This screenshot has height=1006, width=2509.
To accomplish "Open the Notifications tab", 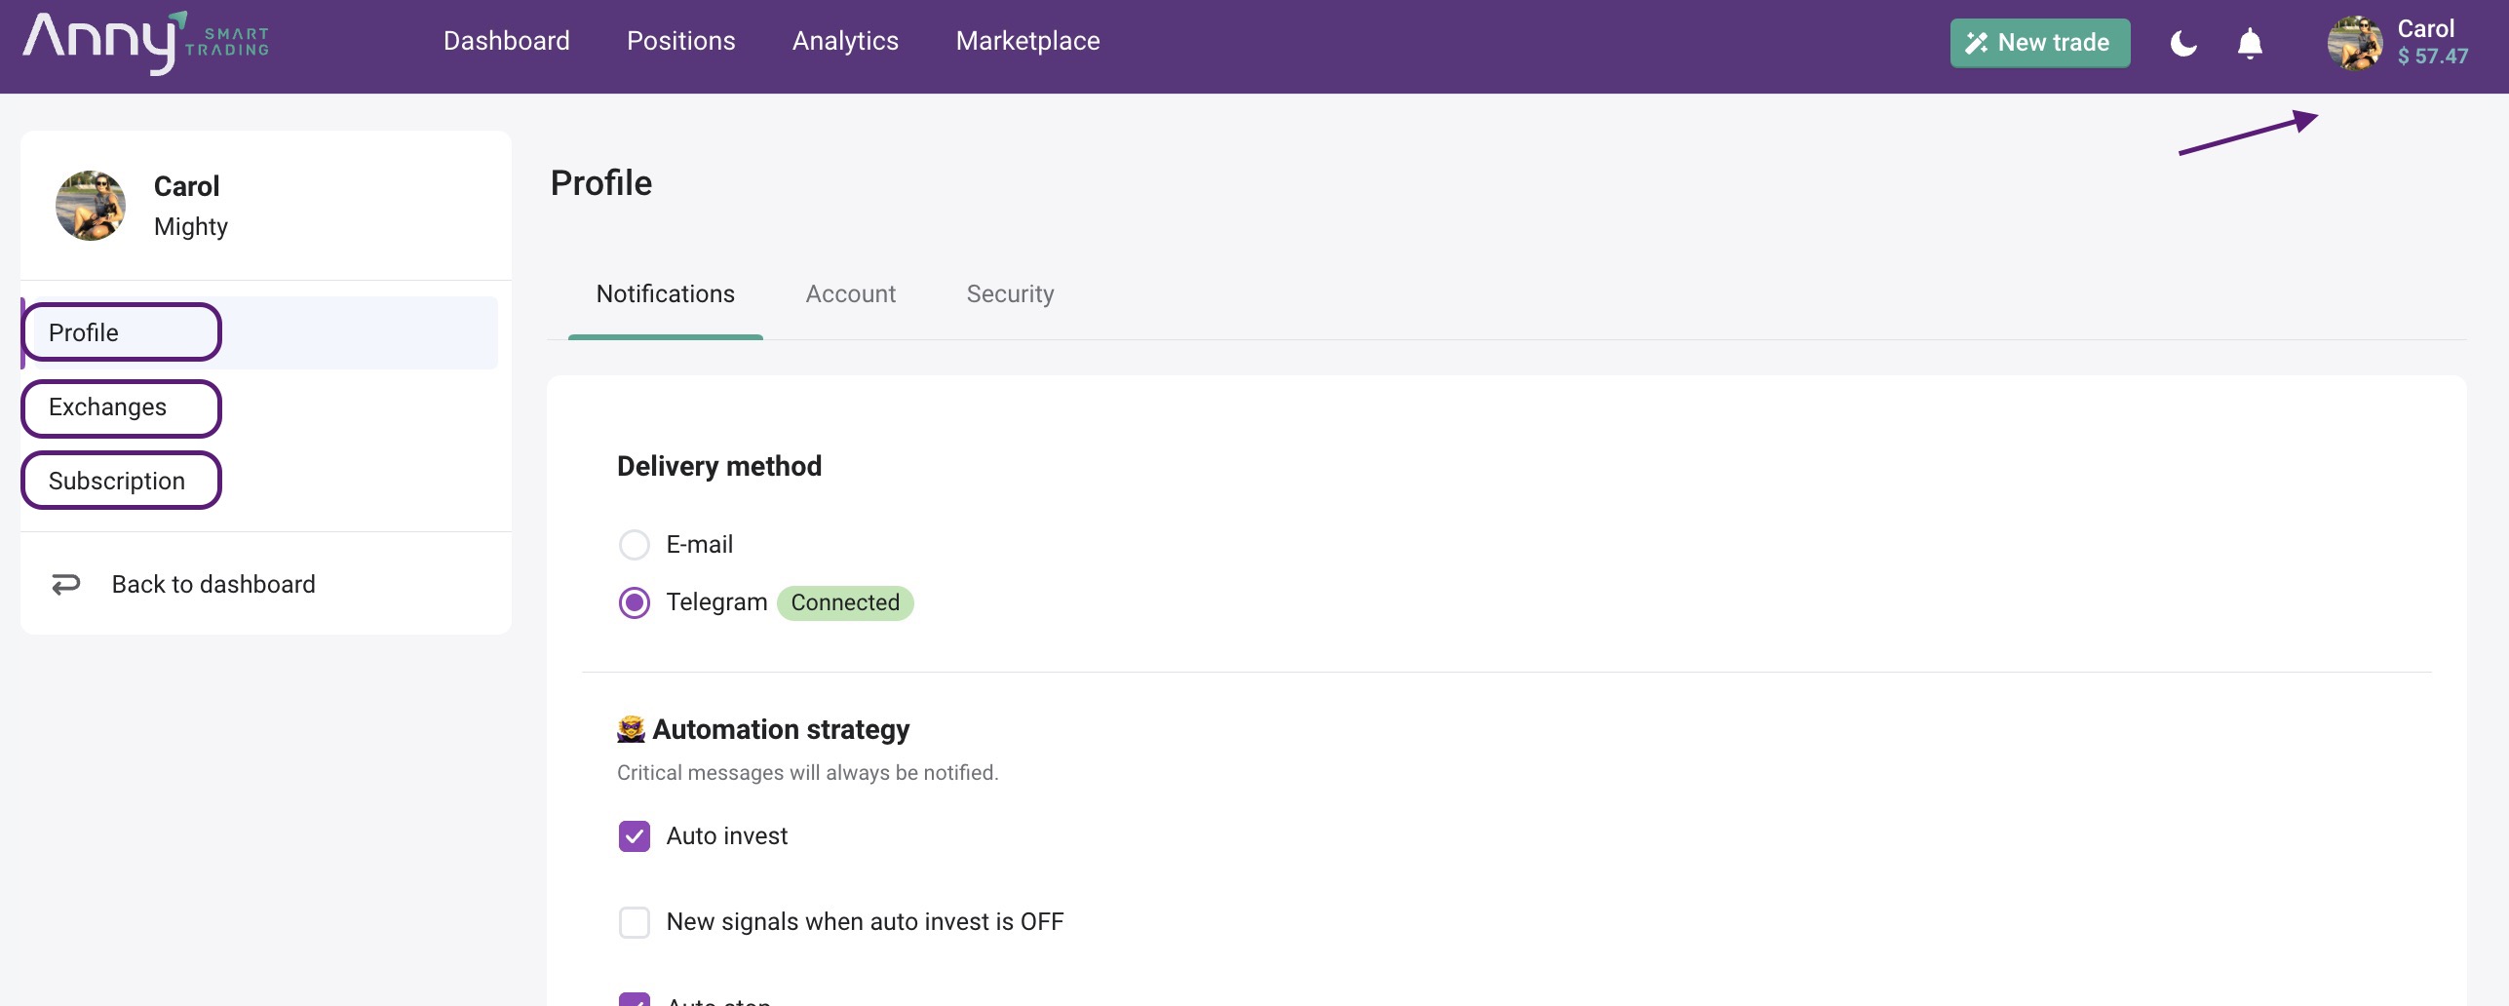I will [x=666, y=294].
